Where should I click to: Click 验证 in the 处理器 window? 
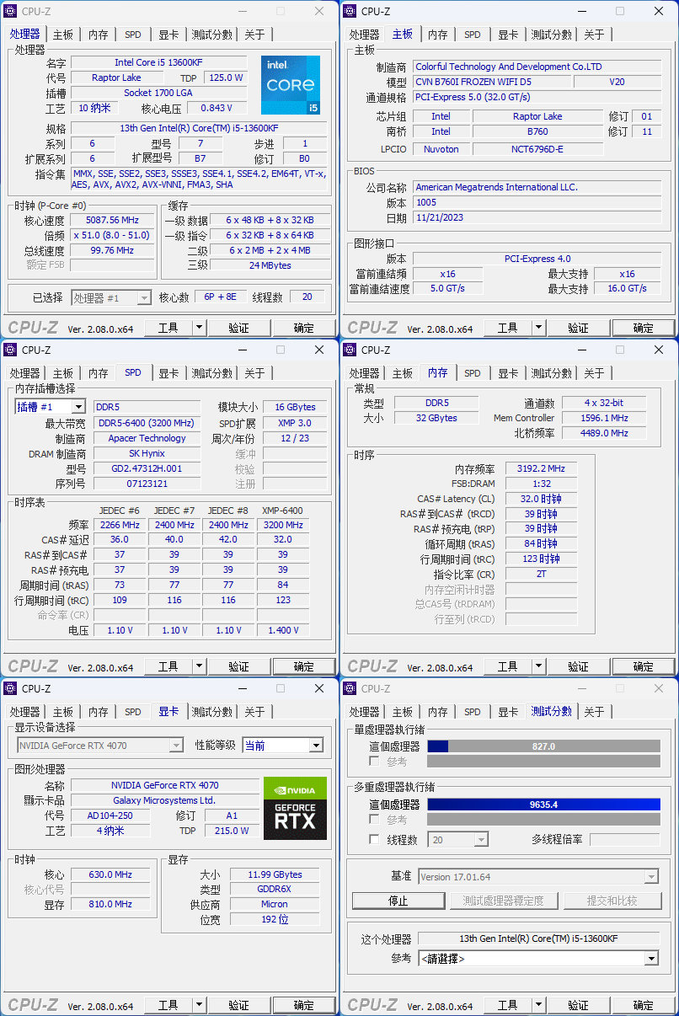point(238,328)
